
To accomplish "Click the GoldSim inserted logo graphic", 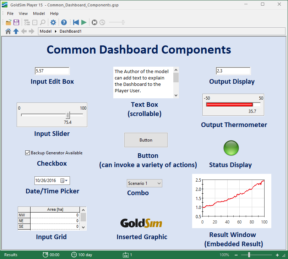I will click(x=141, y=223).
